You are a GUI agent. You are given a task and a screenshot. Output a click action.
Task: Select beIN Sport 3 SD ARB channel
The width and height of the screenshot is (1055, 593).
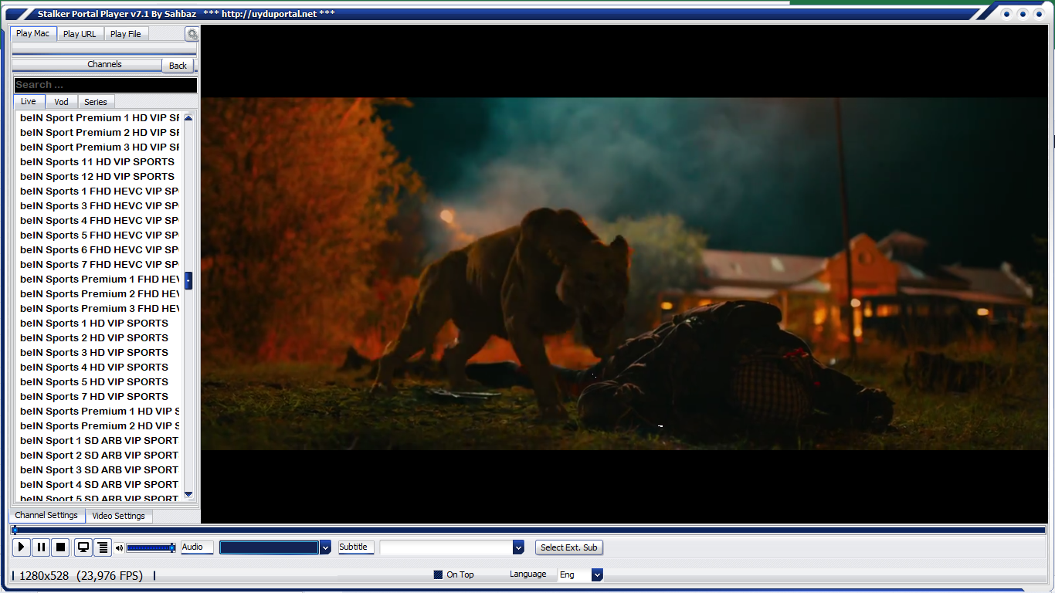coord(100,470)
